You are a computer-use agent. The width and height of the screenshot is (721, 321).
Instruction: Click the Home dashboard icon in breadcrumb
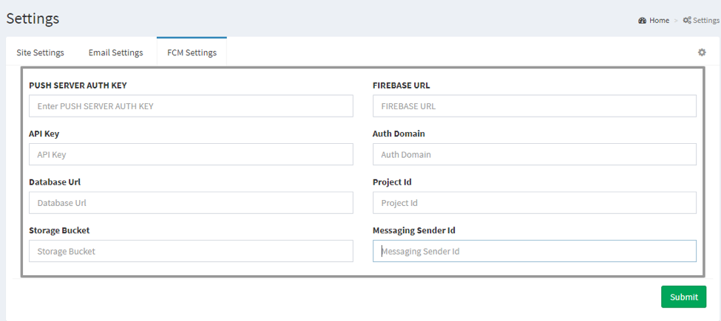click(643, 21)
